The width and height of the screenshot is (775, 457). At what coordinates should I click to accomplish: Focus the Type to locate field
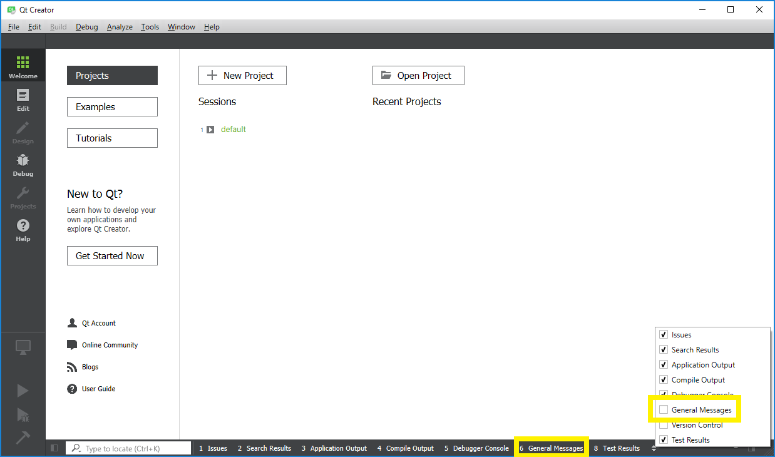click(x=135, y=448)
